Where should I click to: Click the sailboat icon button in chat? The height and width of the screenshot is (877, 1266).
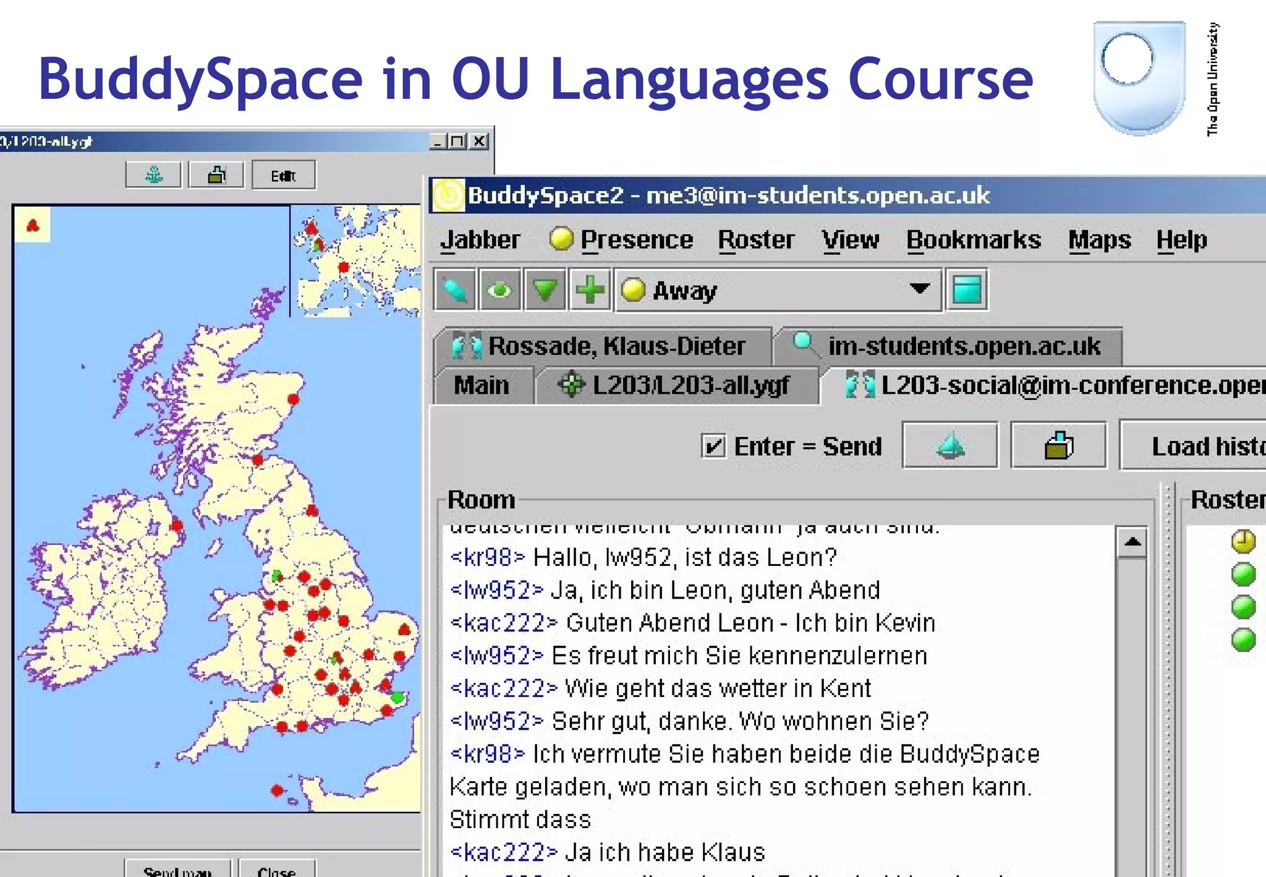[x=950, y=445]
